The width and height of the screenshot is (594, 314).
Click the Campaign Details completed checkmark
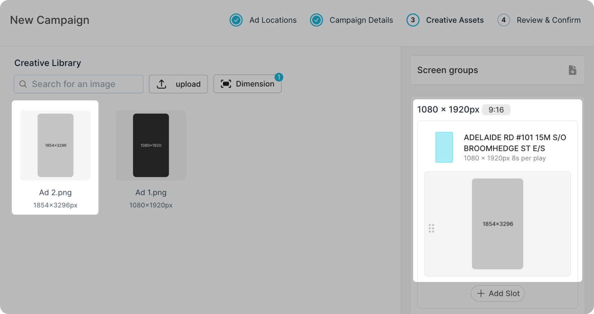tap(316, 20)
